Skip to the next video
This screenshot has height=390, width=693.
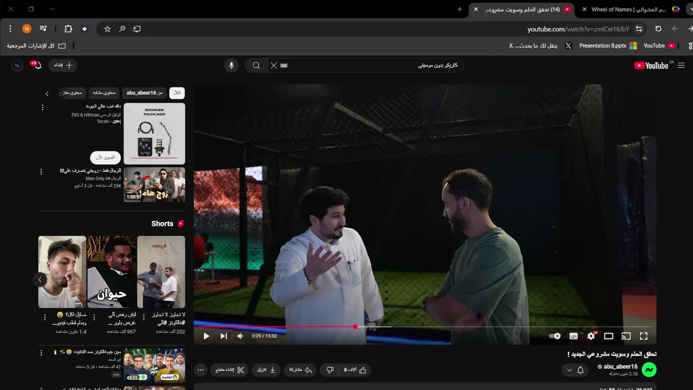point(224,336)
